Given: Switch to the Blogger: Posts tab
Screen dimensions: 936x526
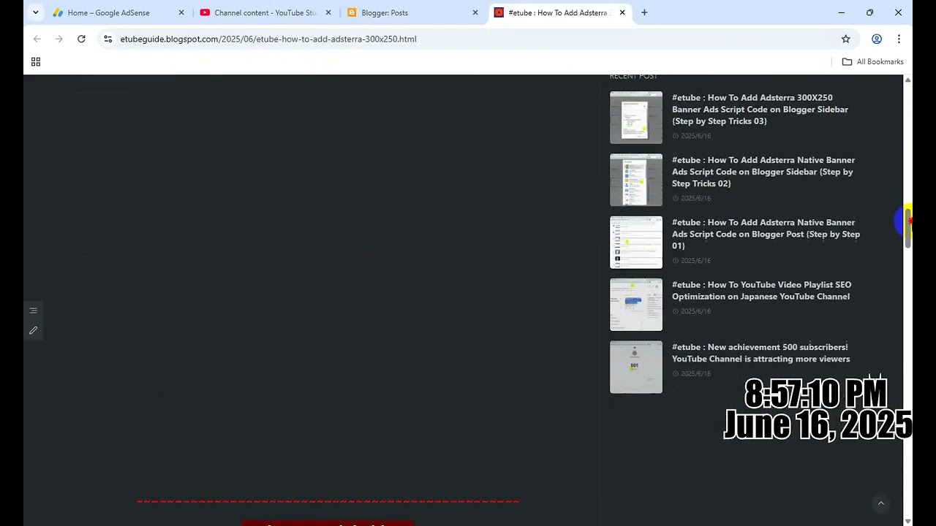Looking at the screenshot, I should click(x=412, y=12).
